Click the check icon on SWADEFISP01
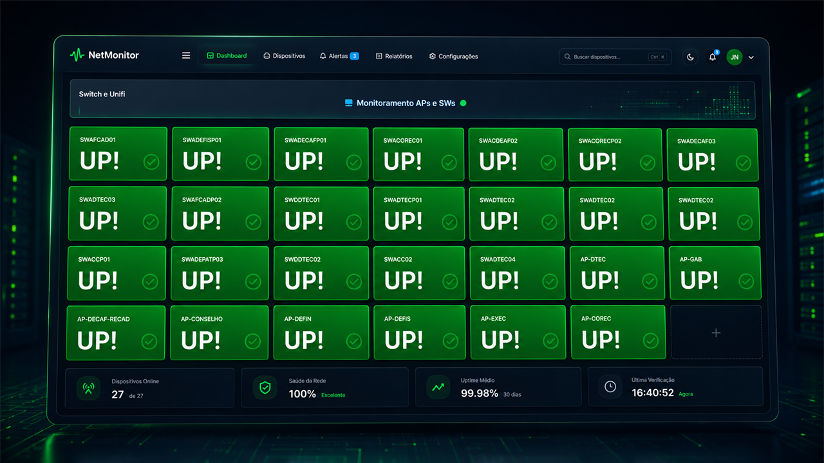824x463 pixels. [254, 161]
